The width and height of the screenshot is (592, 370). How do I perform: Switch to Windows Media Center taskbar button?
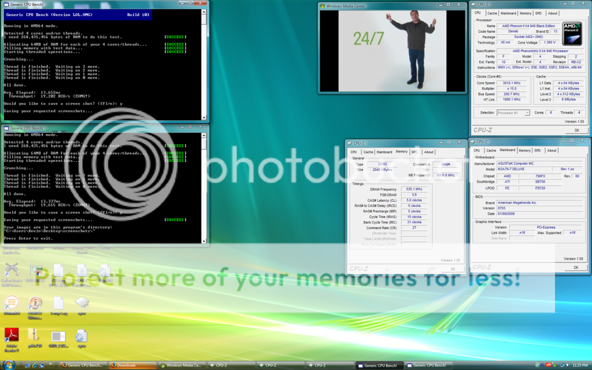[x=182, y=365]
